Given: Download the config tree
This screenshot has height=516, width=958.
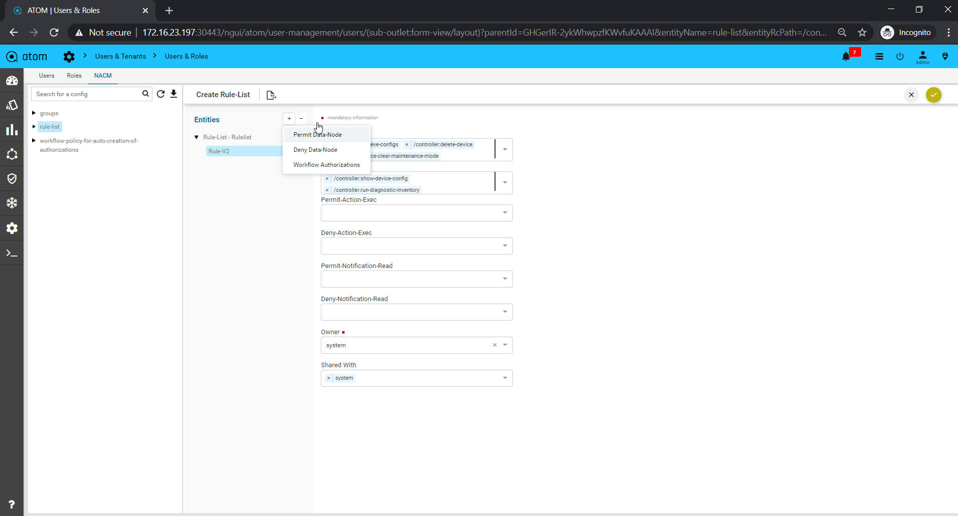Looking at the screenshot, I should tap(173, 94).
